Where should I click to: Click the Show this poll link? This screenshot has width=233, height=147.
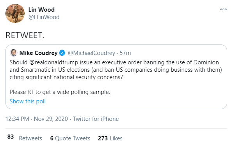click(x=28, y=101)
